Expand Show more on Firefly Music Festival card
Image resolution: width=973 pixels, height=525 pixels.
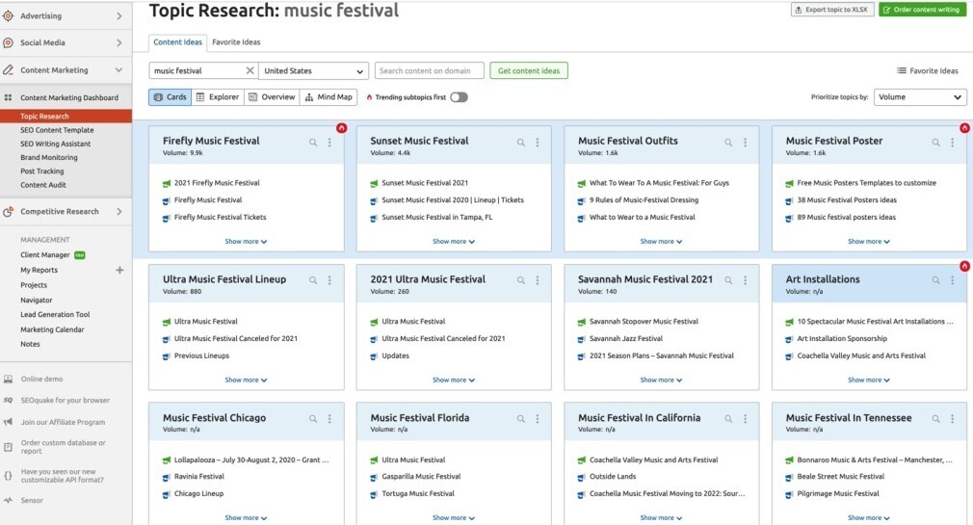(246, 242)
